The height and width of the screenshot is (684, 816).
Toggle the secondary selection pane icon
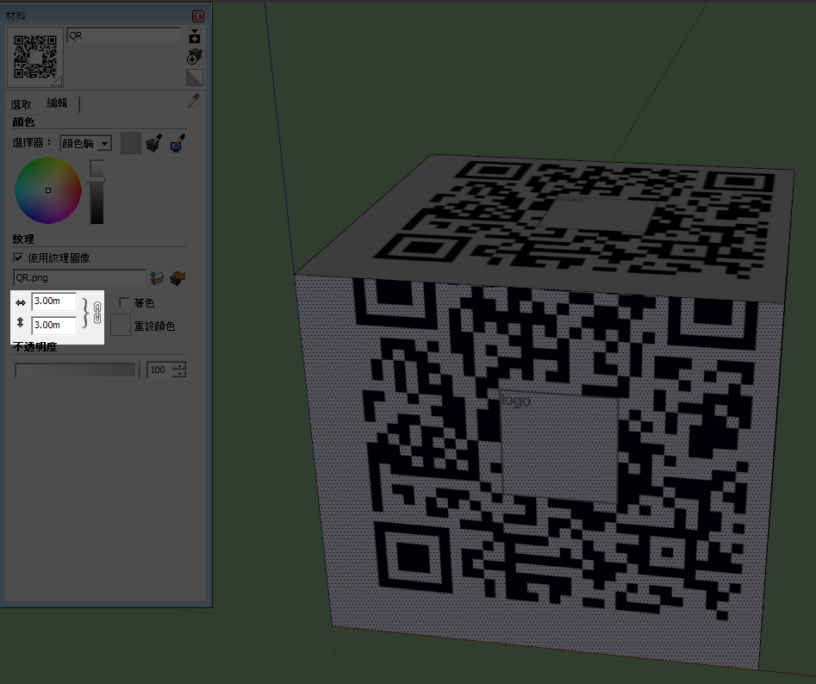(x=195, y=35)
